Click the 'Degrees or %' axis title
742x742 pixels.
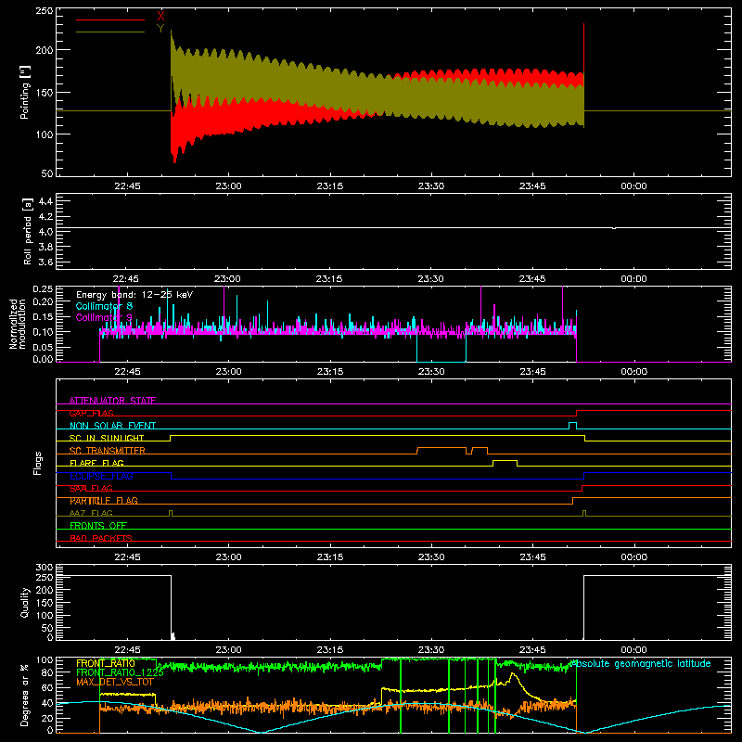point(25,695)
